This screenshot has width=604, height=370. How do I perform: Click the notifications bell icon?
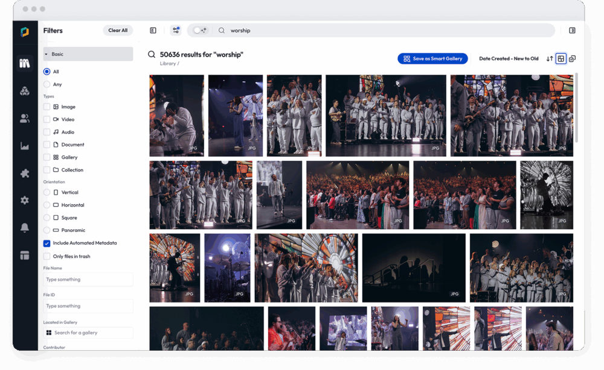pyautogui.click(x=25, y=227)
